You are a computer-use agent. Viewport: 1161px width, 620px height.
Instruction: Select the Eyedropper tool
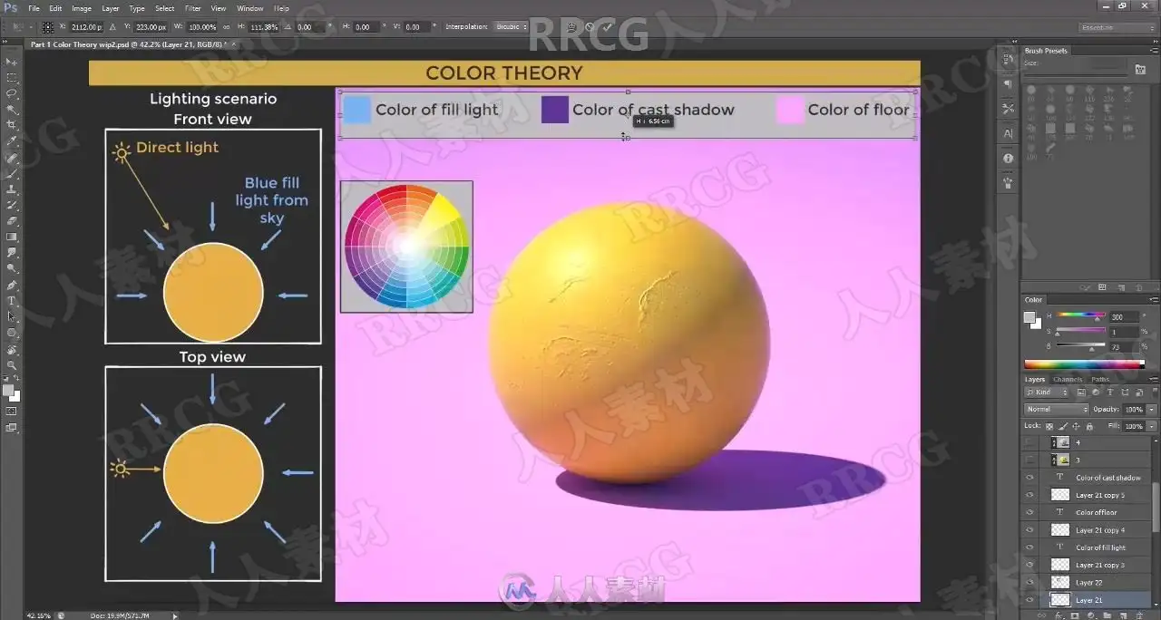tap(12, 141)
